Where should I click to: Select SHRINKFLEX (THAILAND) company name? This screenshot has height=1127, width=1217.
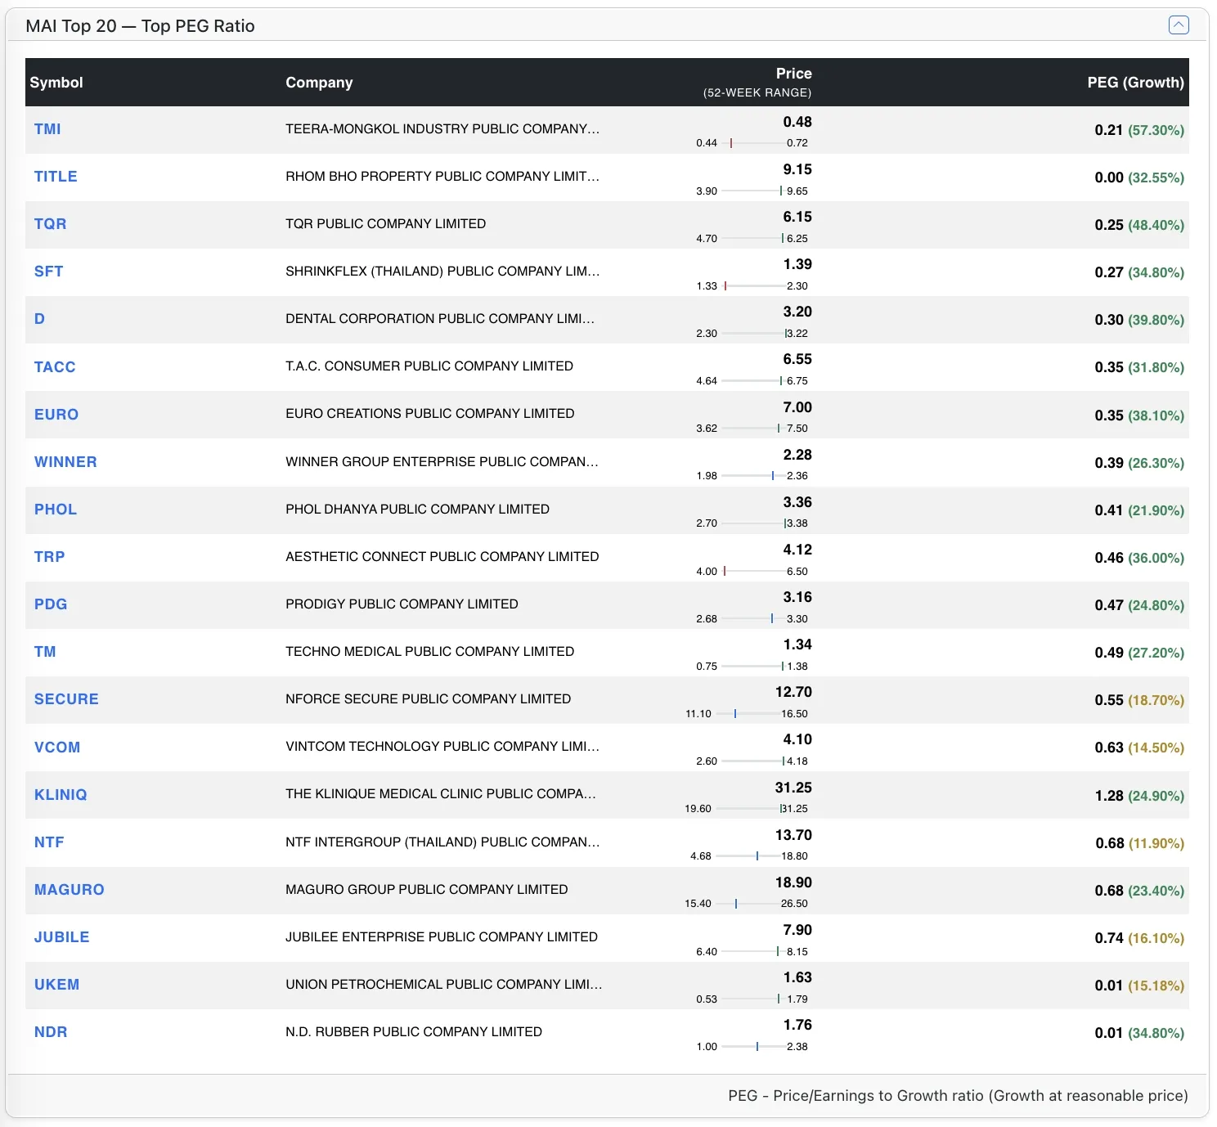coord(442,272)
